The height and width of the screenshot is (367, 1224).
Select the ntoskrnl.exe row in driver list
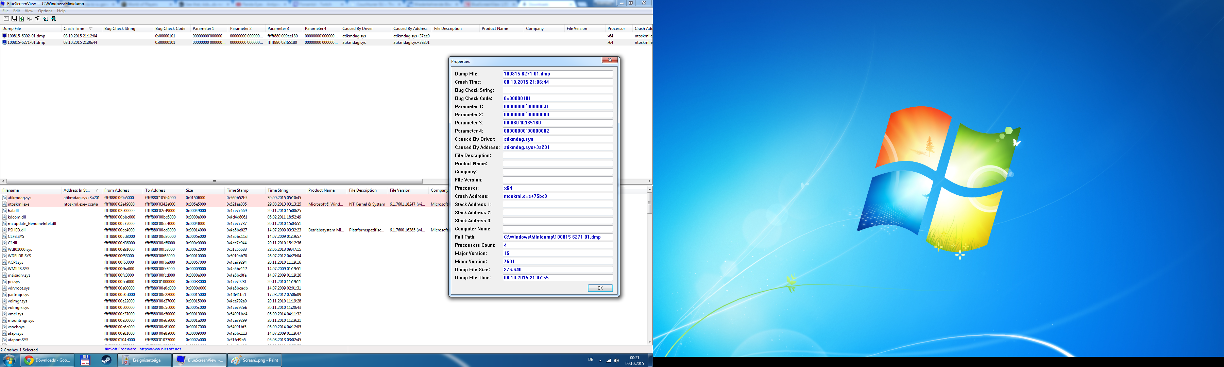[19, 204]
